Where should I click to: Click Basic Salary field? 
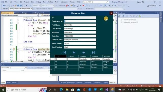pyautogui.click(x=80, y=43)
